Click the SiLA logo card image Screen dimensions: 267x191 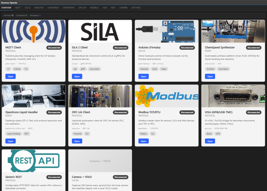point(100,31)
